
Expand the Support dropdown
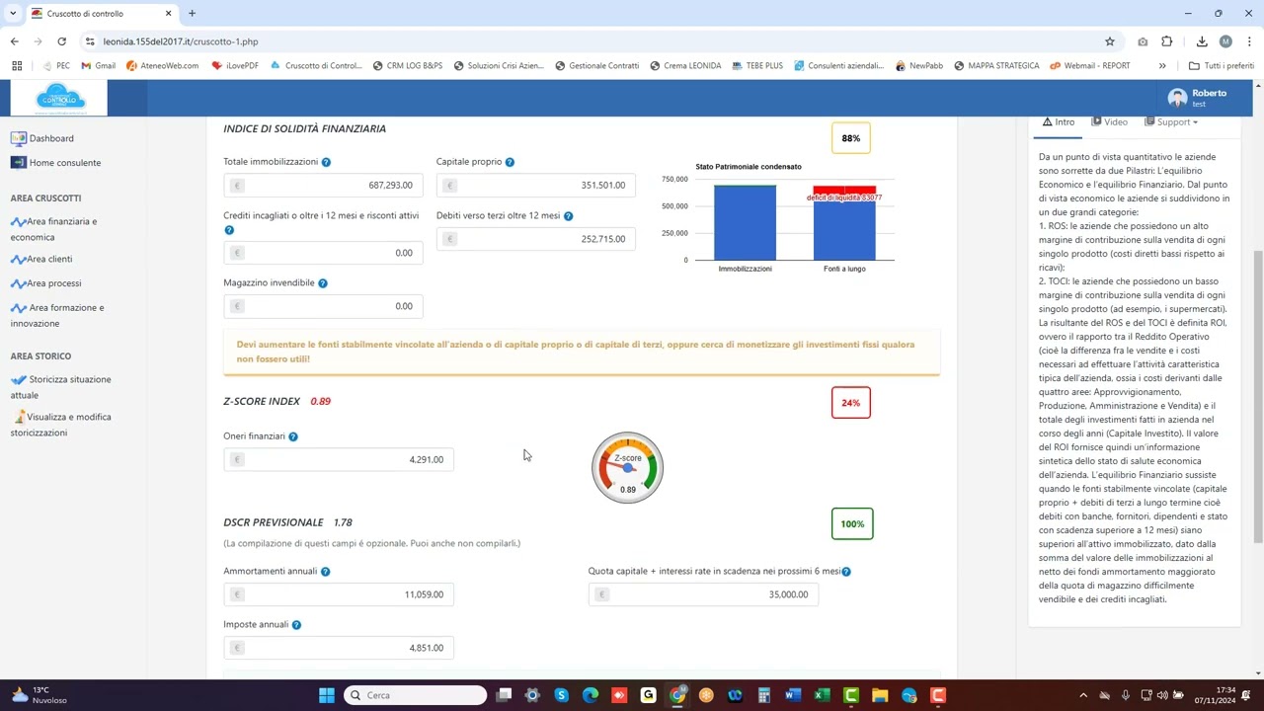1172,122
